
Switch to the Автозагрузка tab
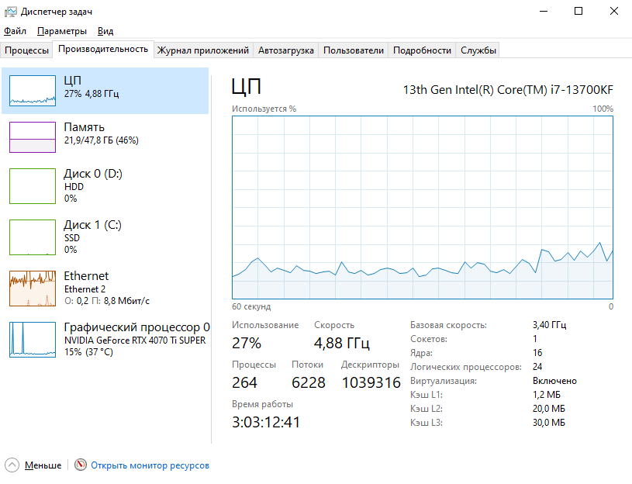[286, 50]
